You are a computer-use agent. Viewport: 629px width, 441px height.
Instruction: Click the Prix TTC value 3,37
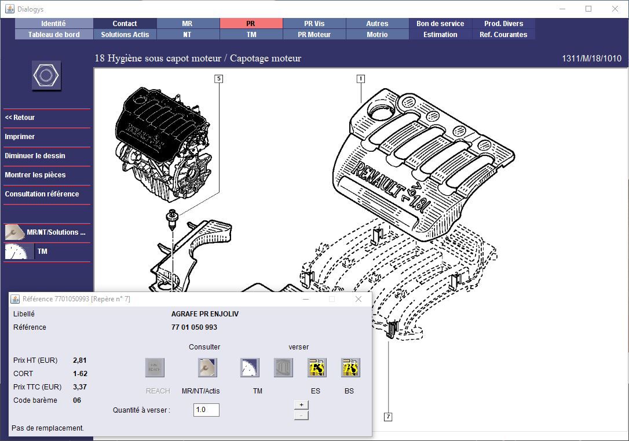[80, 387]
